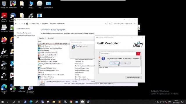Select Java(TM) SE Development Kit 11.0.13 row

tap(53, 44)
